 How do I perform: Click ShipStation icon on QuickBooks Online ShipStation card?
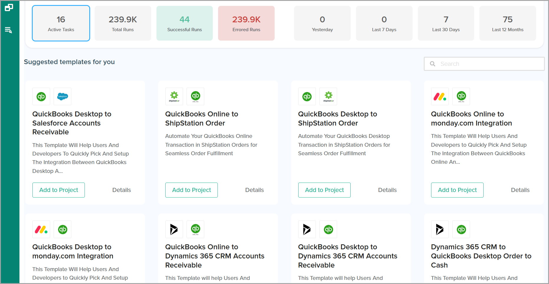pyautogui.click(x=174, y=96)
